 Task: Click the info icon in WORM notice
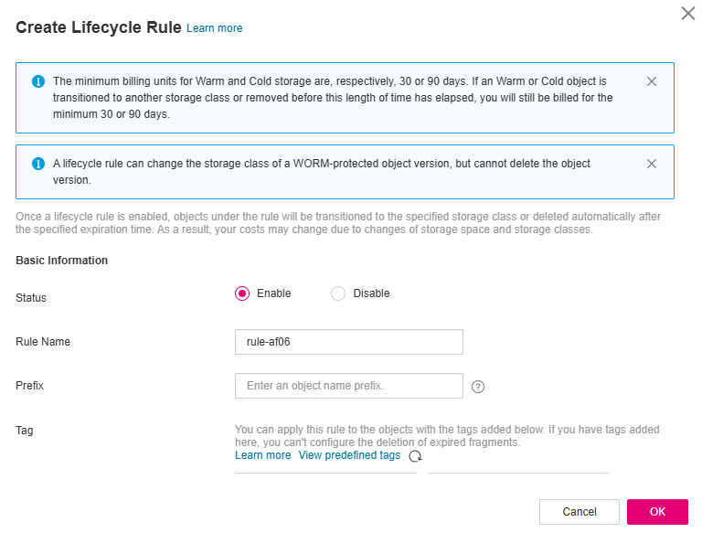coord(38,164)
